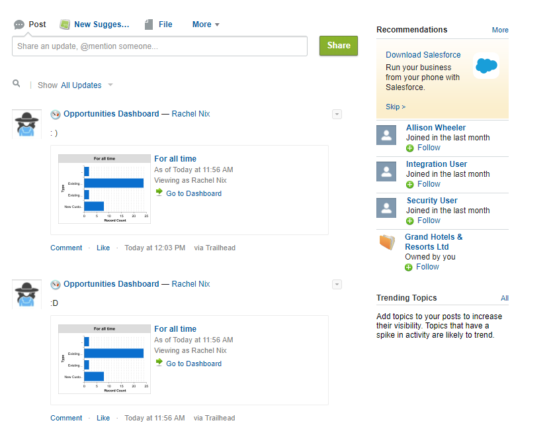Click the dashboard icon on first post
The image size is (551, 441).
56,114
